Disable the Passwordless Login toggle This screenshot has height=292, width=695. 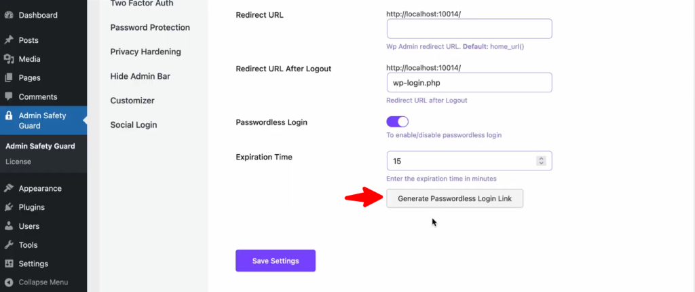tap(397, 122)
